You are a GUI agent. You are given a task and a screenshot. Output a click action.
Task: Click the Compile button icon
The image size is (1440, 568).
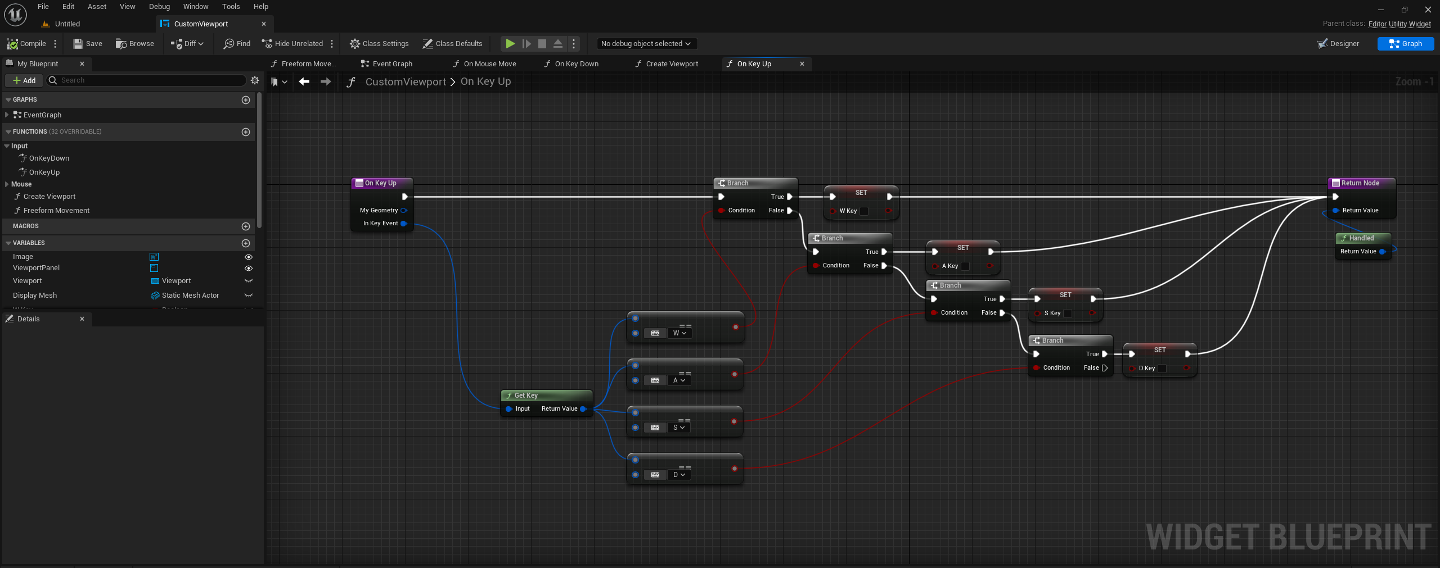point(12,44)
